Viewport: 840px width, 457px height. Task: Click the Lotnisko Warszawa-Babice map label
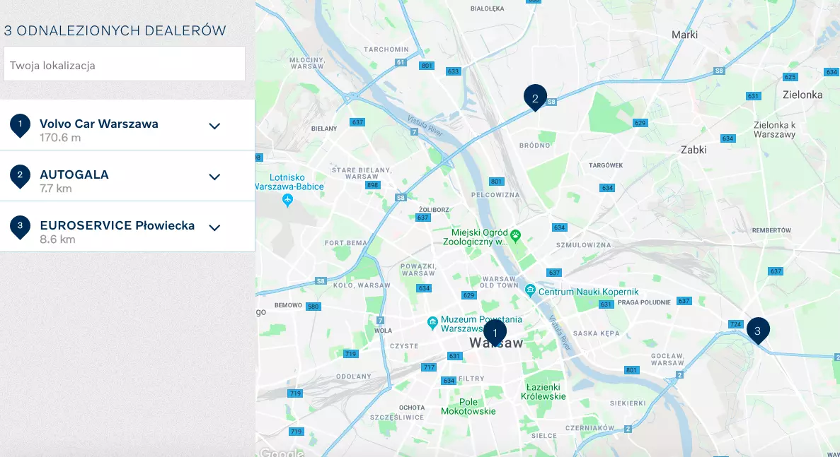[x=290, y=182]
